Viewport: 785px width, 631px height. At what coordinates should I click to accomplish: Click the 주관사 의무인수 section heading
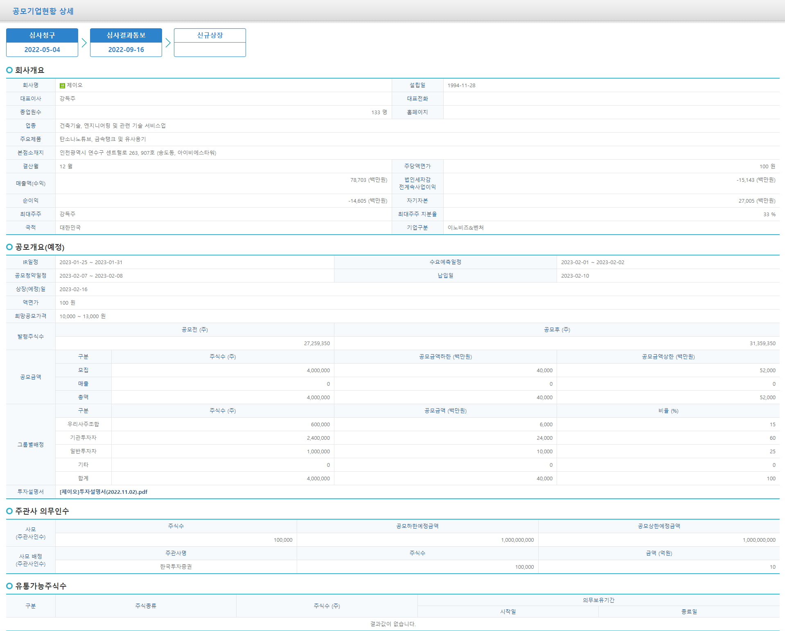[x=42, y=511]
